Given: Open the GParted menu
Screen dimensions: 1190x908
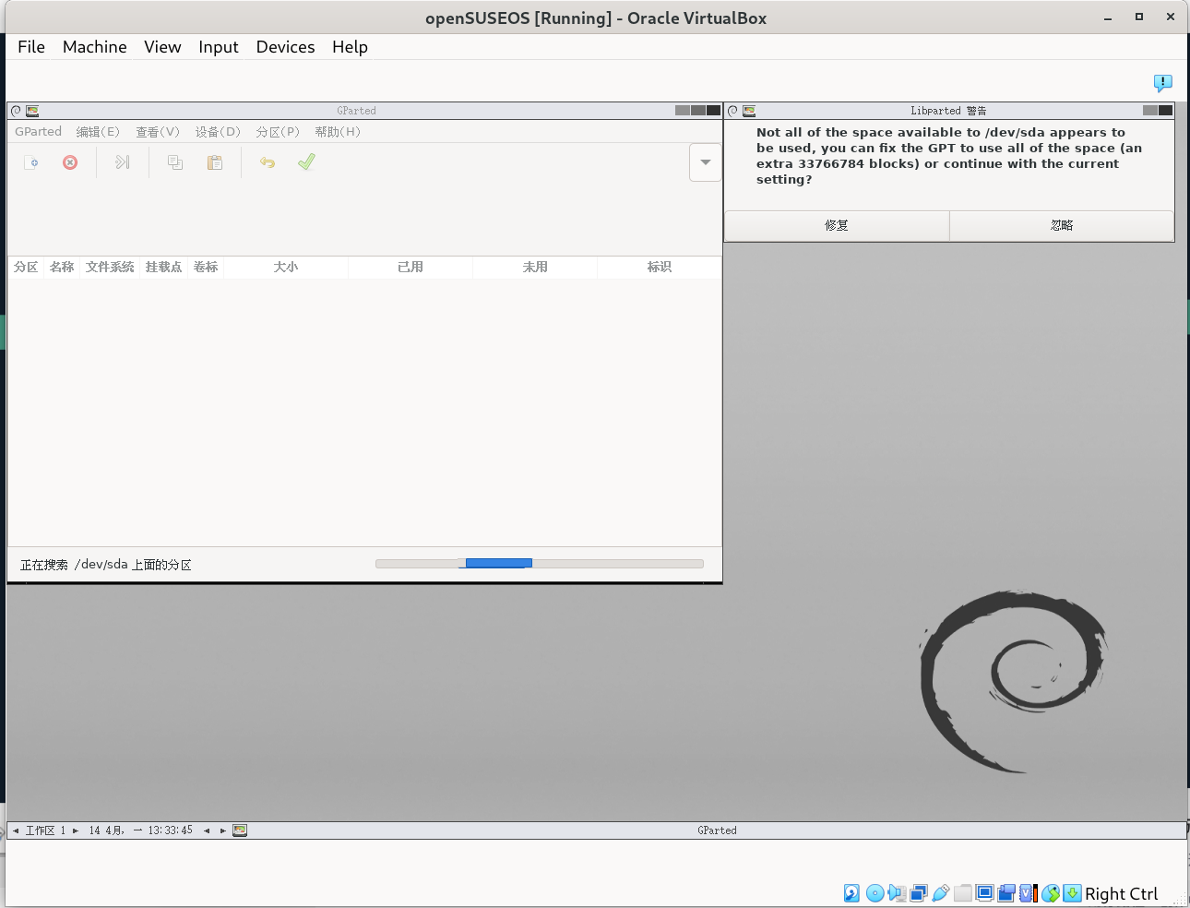Looking at the screenshot, I should (38, 132).
